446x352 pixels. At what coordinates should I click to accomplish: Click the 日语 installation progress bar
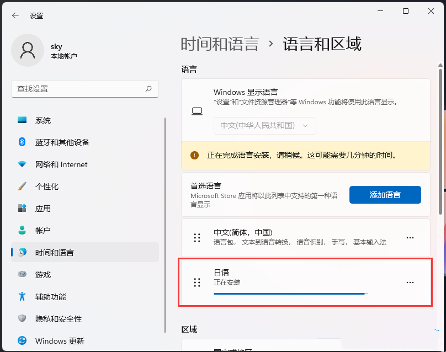[x=291, y=293]
